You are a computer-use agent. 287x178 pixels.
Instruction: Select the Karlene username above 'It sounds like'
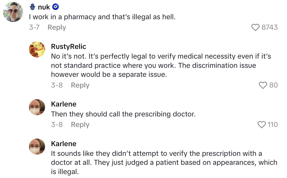[x=64, y=144]
